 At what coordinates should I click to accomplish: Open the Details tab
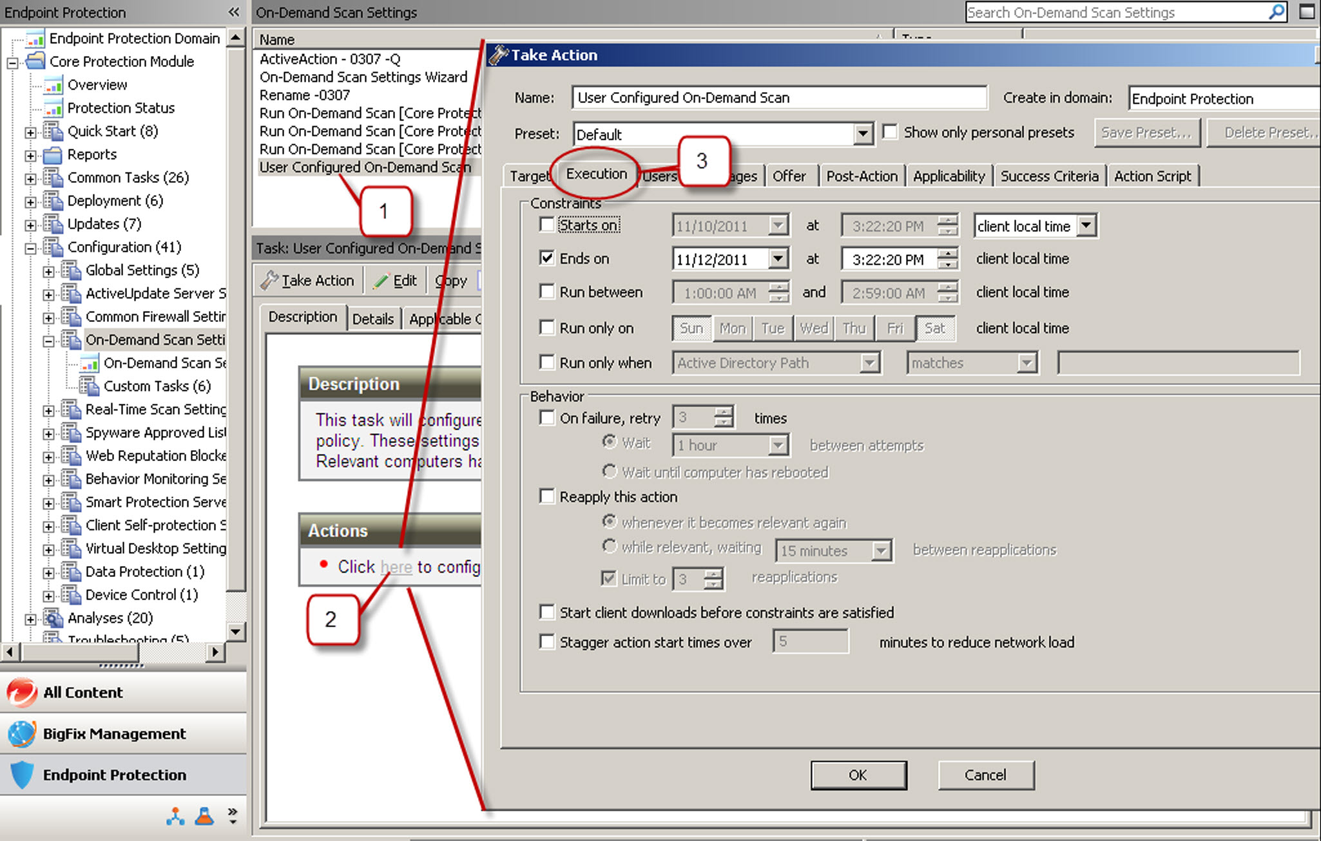(x=374, y=317)
